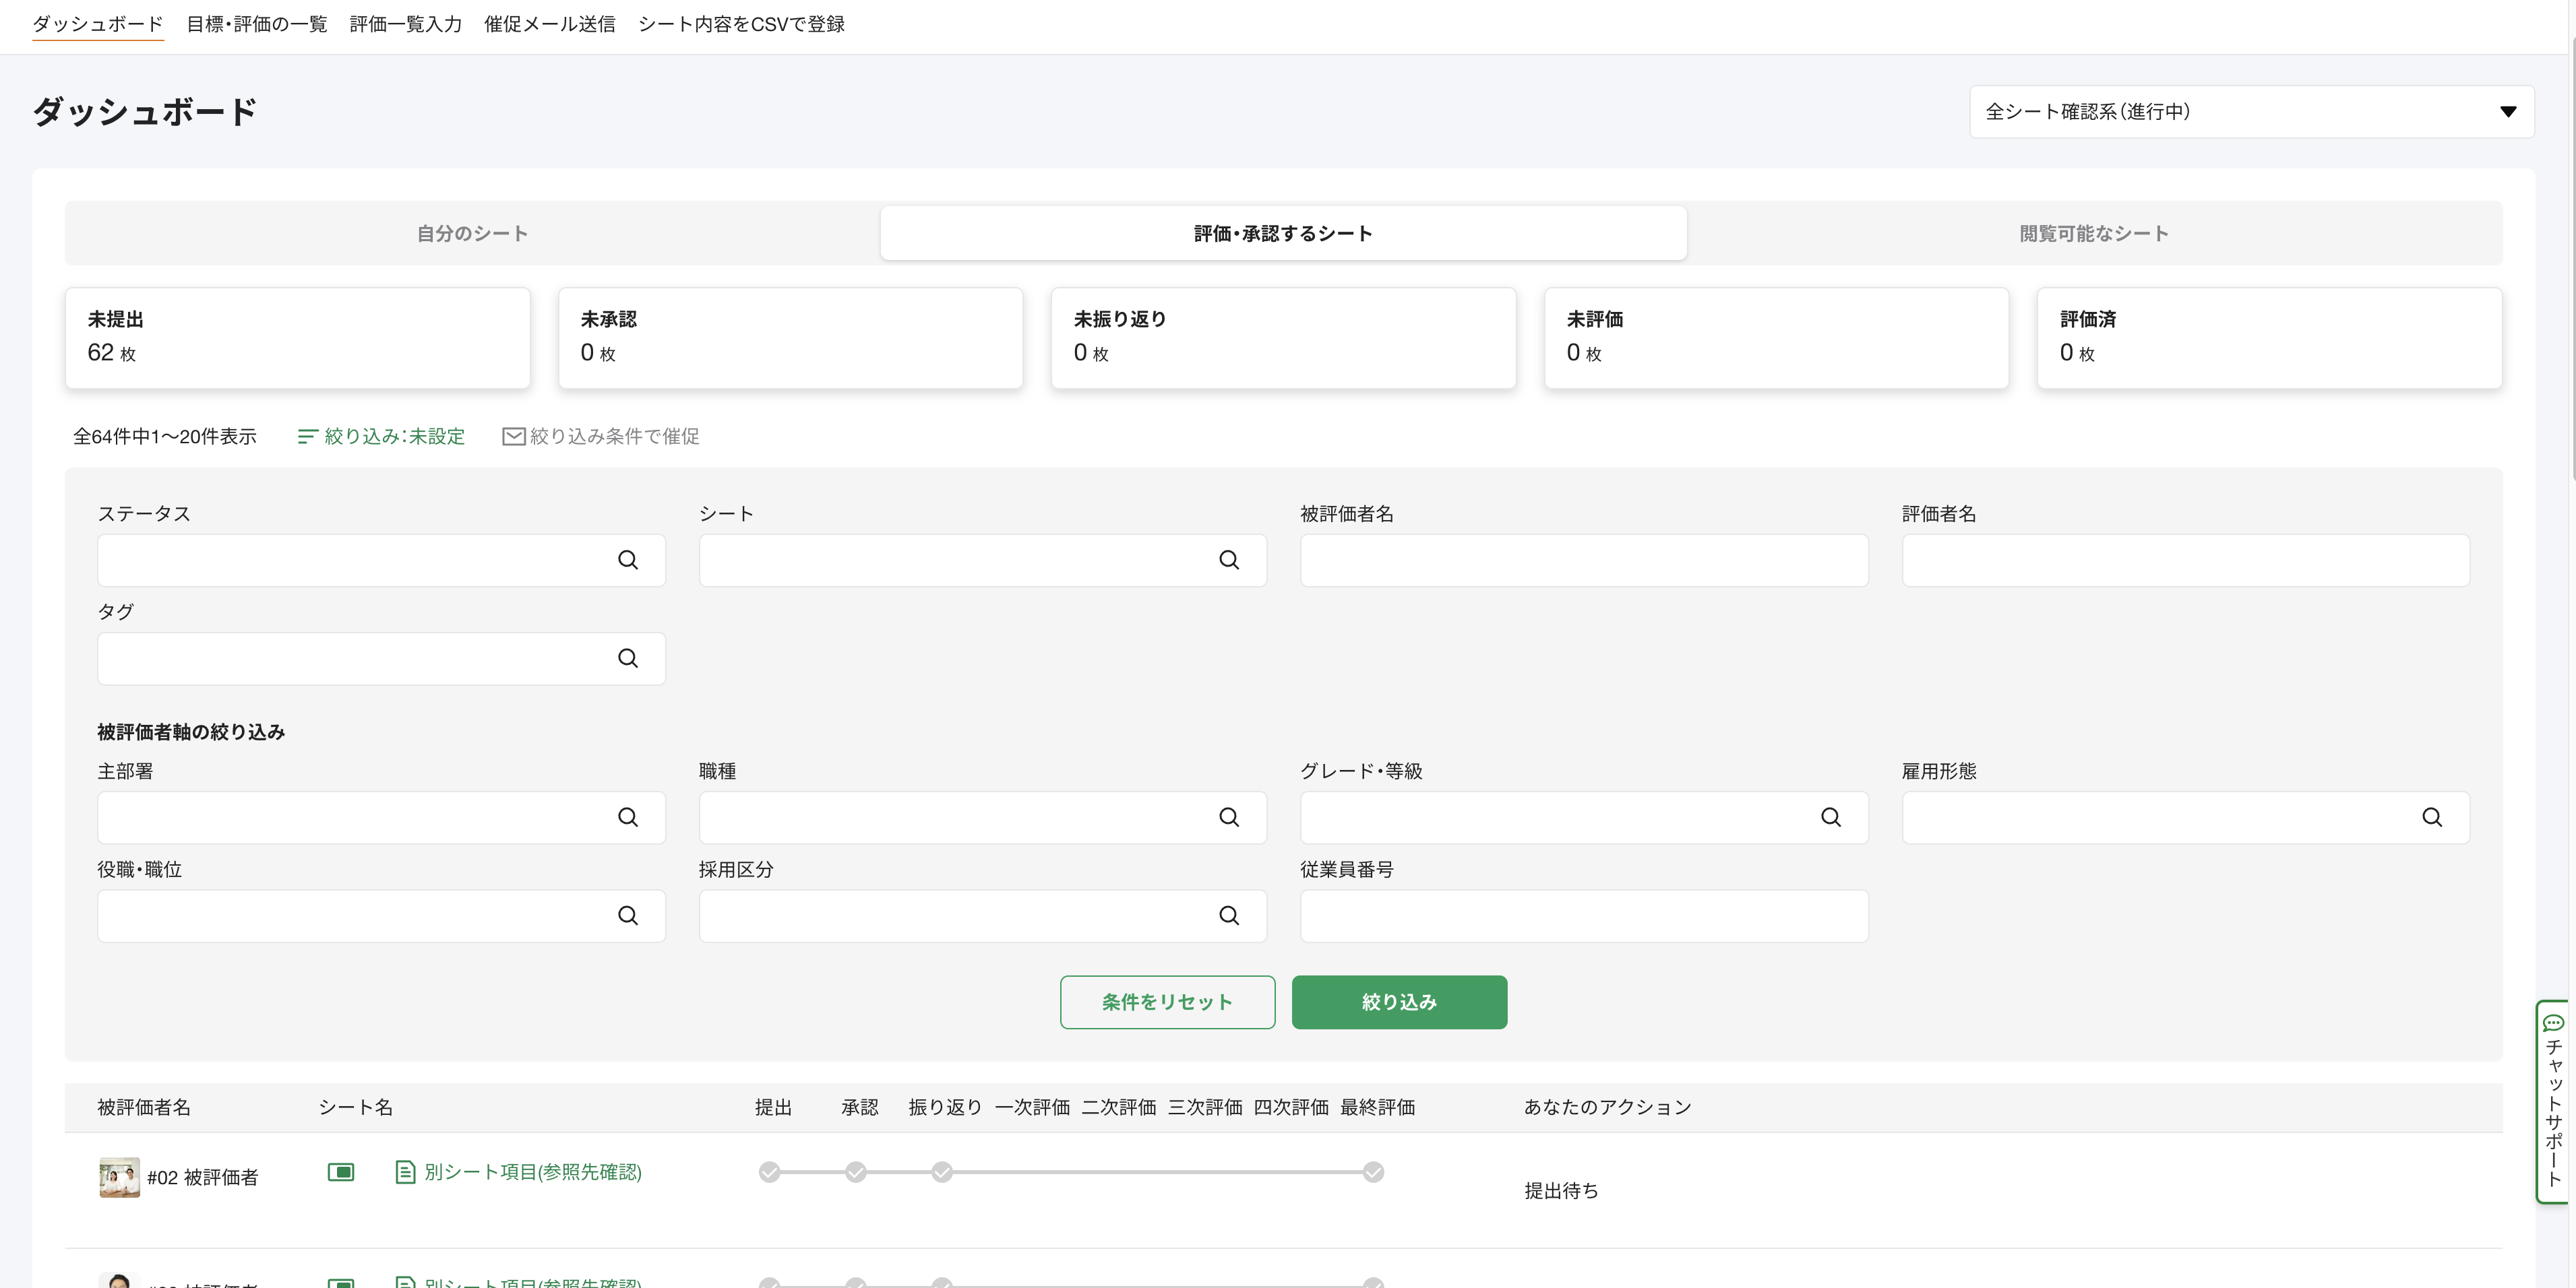Open the 全シート確認系(進行中) dropdown

click(2250, 112)
